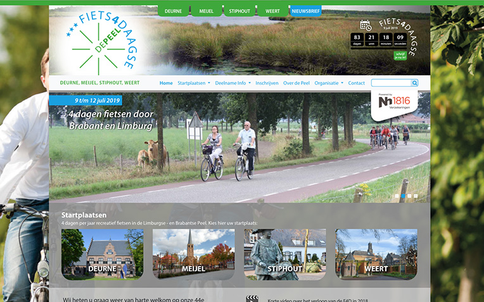Click the Startplaatsen section heading
Viewport: 484px width, 302px height.
84,215
